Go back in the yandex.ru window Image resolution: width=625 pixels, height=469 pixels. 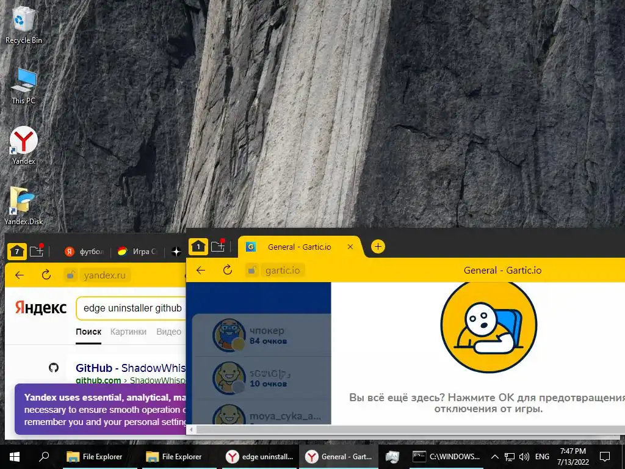click(x=20, y=275)
